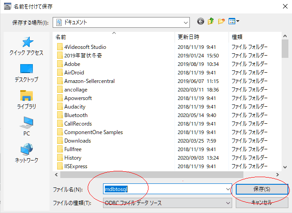Select the Amazon-Sellercentral folder name
The height and width of the screenshot is (213, 292).
tap(90, 81)
